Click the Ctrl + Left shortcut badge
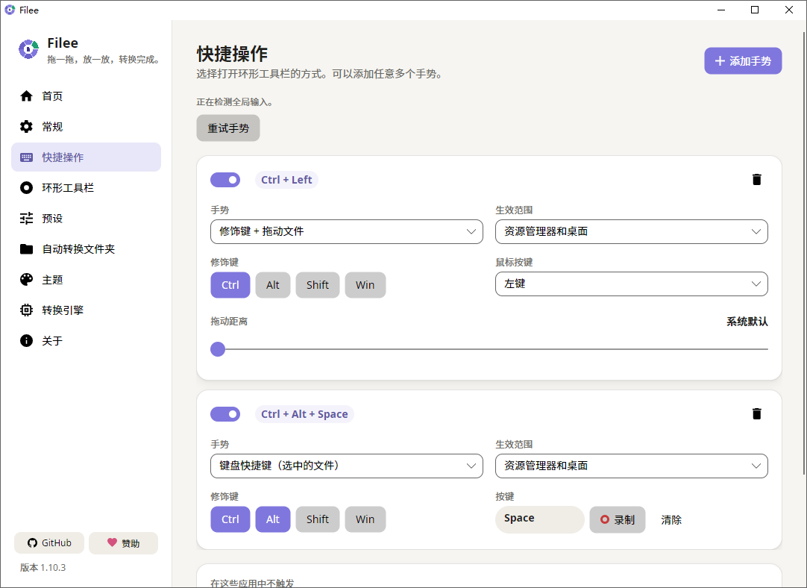Image resolution: width=807 pixels, height=588 pixels. (x=286, y=180)
